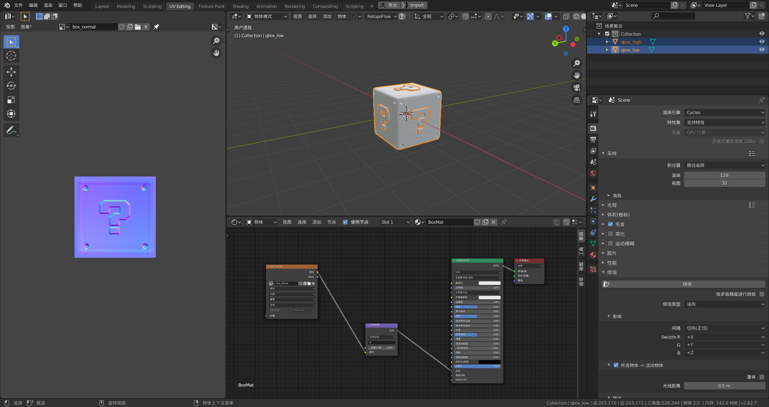The height and width of the screenshot is (407, 769).
Task: Click the pan hand icon in the image editor
Action: tap(216, 53)
